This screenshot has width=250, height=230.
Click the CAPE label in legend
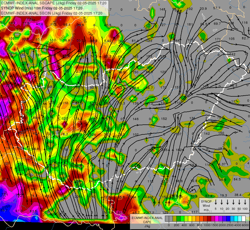click(x=147, y=222)
